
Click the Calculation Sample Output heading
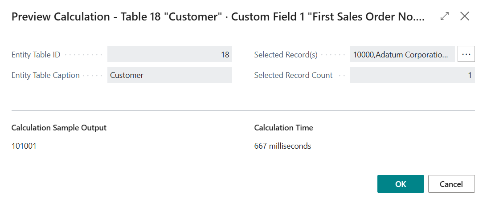tap(59, 128)
